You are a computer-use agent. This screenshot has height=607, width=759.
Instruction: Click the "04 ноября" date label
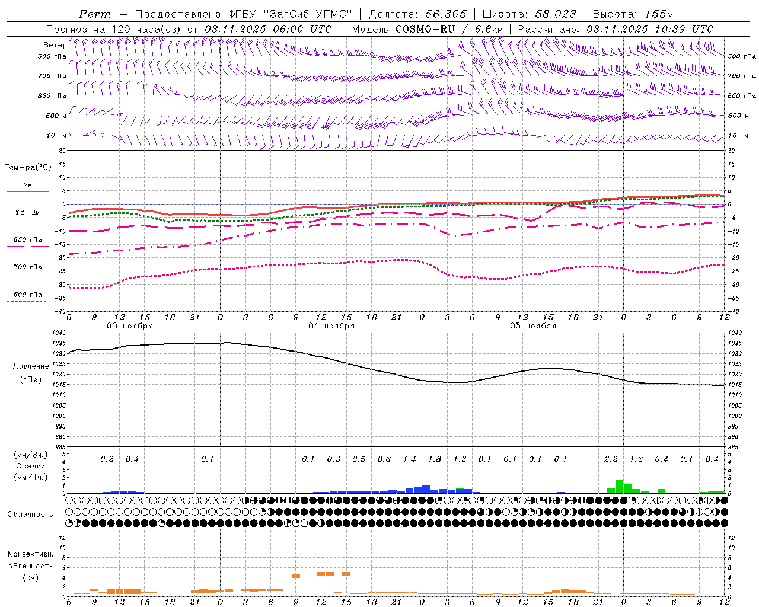[x=331, y=326]
